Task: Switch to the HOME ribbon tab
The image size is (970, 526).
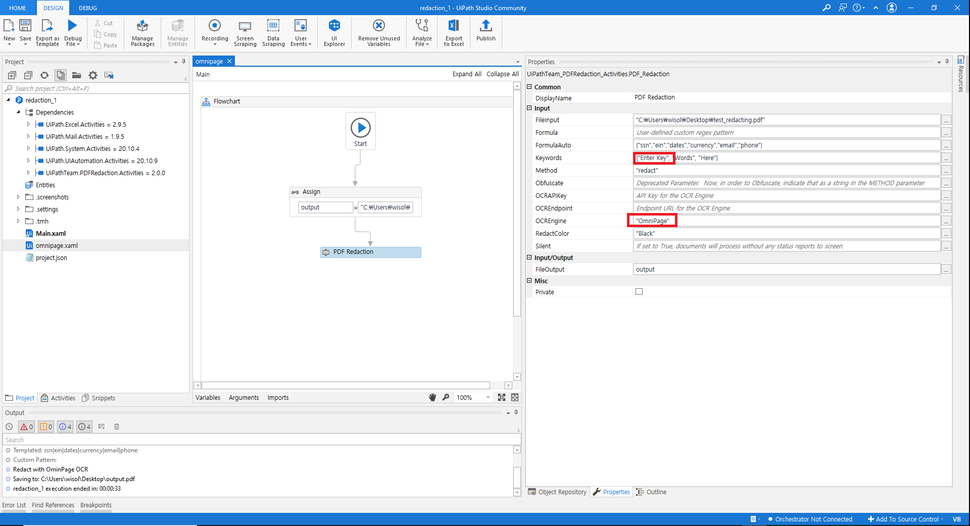Action: click(18, 8)
